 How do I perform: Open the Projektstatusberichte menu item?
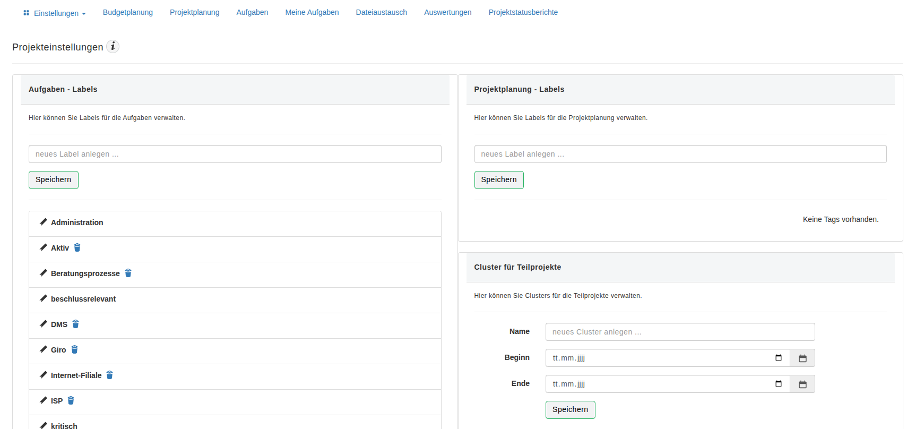click(523, 12)
